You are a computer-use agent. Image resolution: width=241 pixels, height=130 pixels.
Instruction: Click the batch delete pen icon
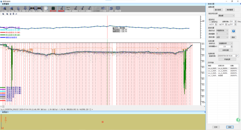[89, 9]
